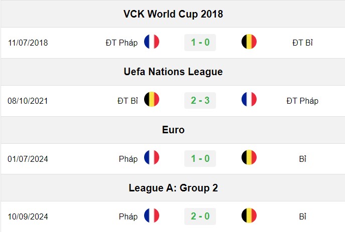Click ĐT Bỉ home team in 2021 match

[128, 101]
